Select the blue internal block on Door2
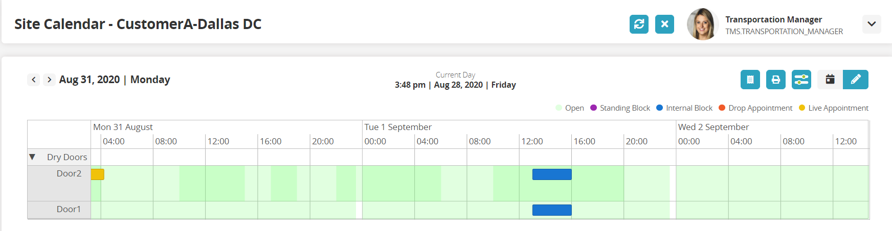The width and height of the screenshot is (892, 231). tap(551, 174)
